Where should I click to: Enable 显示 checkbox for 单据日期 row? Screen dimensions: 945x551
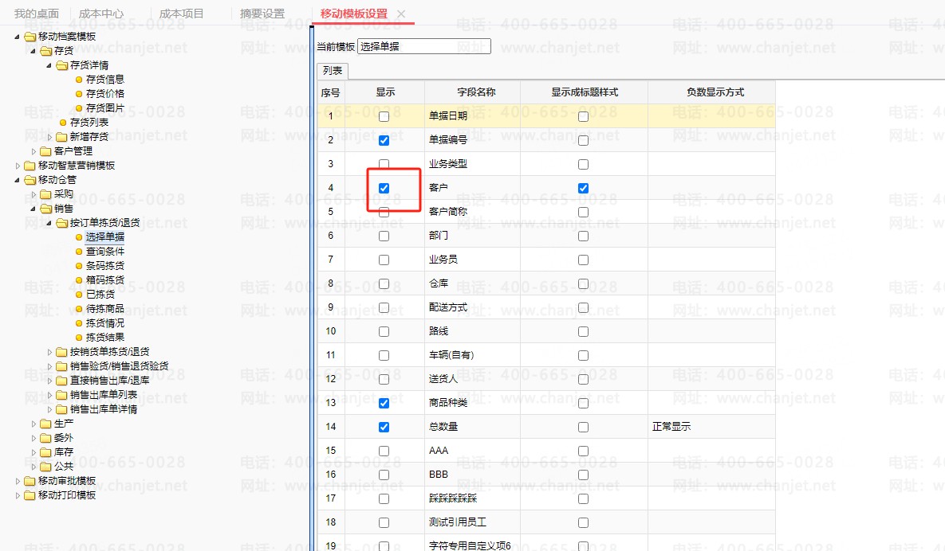point(384,116)
